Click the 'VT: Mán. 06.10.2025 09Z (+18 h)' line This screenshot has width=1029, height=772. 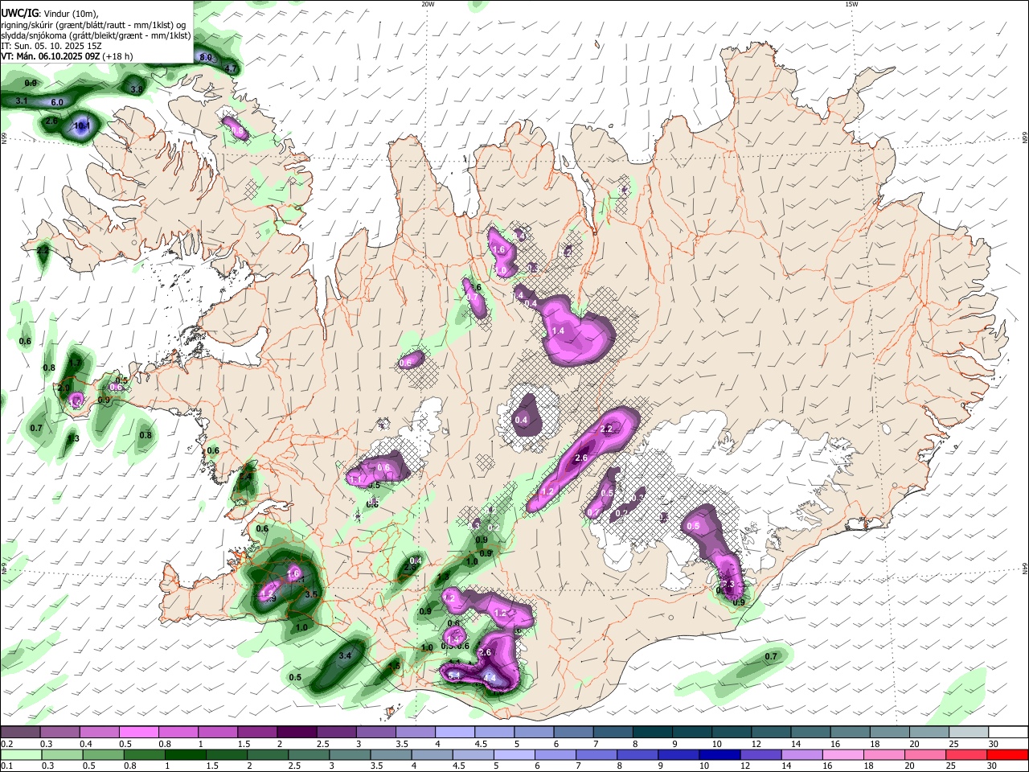[x=68, y=56]
